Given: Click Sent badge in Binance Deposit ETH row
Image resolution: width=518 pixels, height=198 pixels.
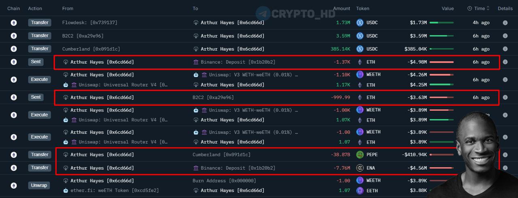Looking at the screenshot, I should pyautogui.click(x=36, y=62).
